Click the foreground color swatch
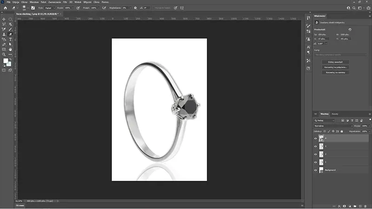This screenshot has height=209, width=372. click(x=6, y=61)
